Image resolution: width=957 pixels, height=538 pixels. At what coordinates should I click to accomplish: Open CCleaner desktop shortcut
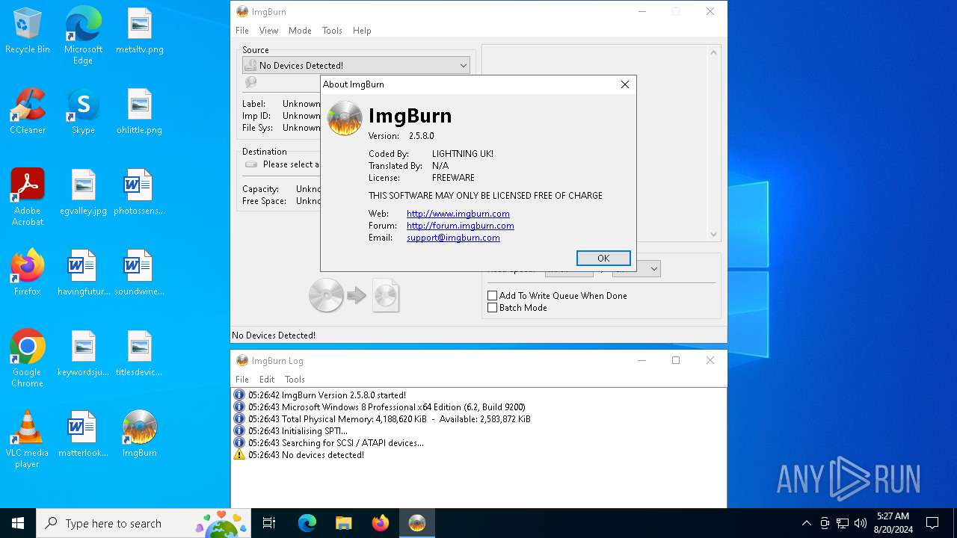click(28, 112)
